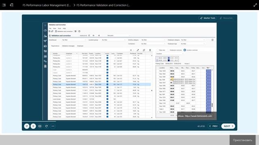Open the File menu
Image resolution: width=259 pixels, height=145 pixels.
tap(50, 29)
